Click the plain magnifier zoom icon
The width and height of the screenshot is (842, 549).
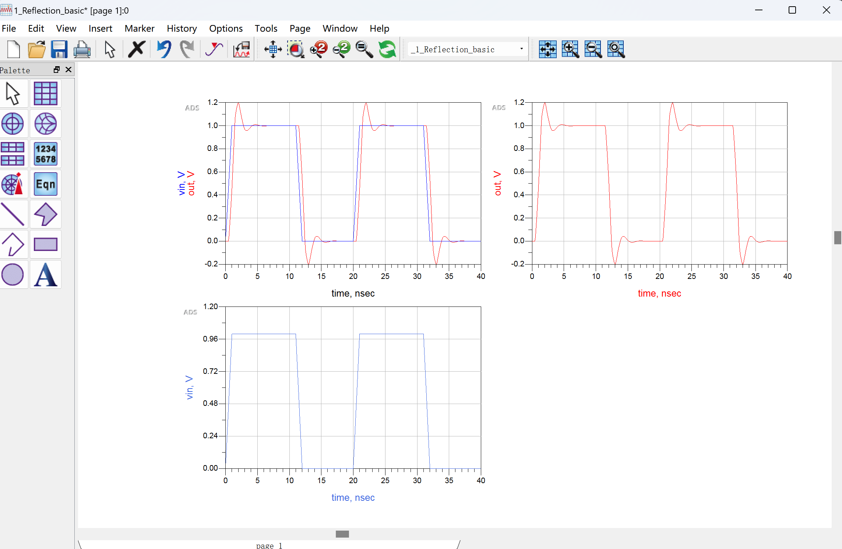click(364, 49)
